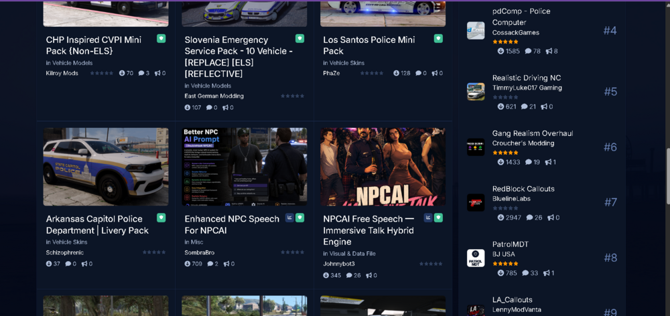Open Croucher's Modding author link

click(523, 143)
